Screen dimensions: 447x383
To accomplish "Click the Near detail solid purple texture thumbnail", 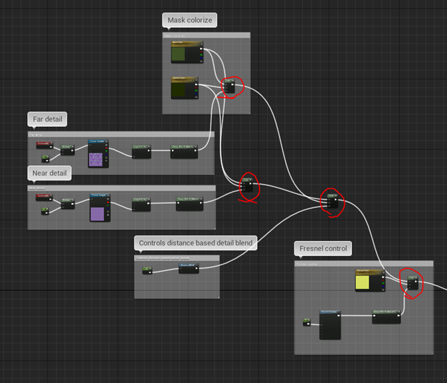I will pyautogui.click(x=97, y=214).
